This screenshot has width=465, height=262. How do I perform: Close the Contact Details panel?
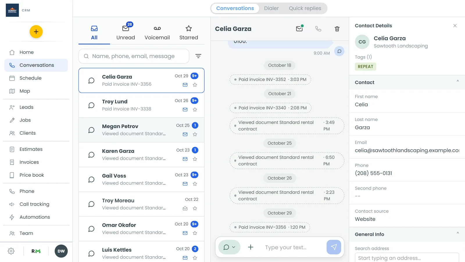[455, 26]
